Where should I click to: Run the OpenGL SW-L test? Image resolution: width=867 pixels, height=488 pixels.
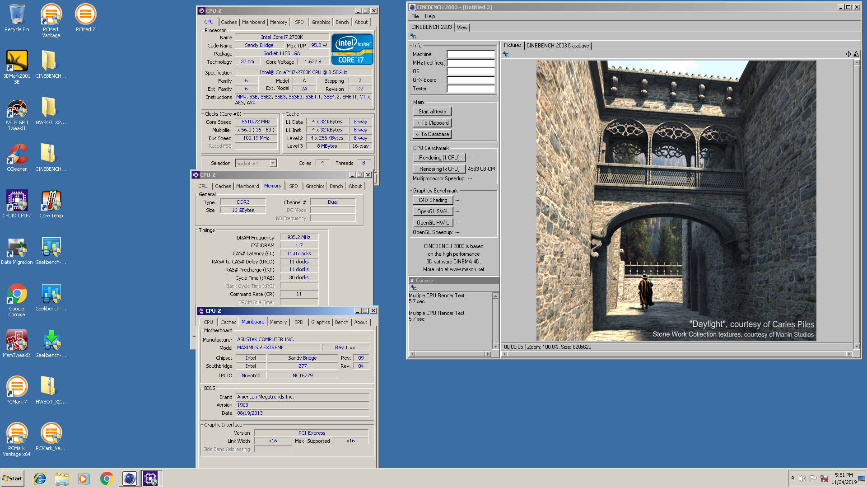(x=433, y=211)
